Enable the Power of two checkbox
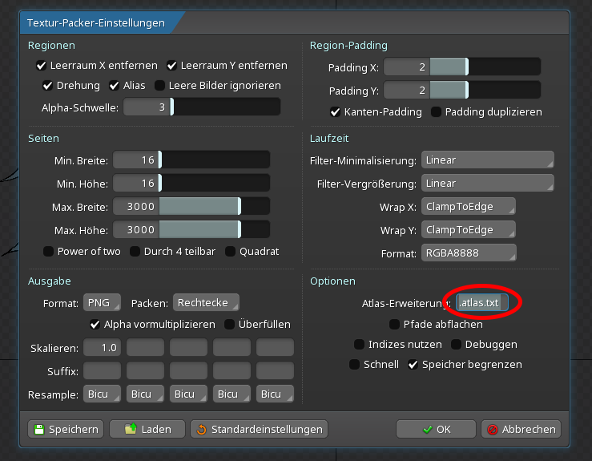Viewport: 592px width, 461px height. (48, 251)
